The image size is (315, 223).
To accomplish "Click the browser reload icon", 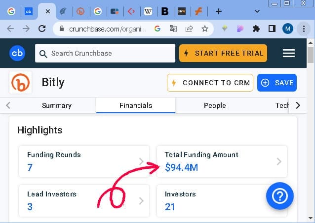I will pyautogui.click(x=42, y=29).
